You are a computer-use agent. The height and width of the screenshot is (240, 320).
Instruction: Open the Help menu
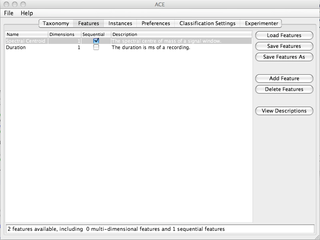27,13
